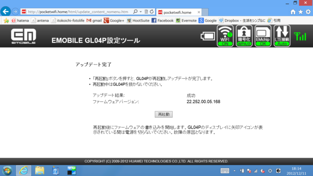Open the Dropbox bookmark
This screenshot has width=313, height=176.
pyautogui.click(x=242, y=21)
